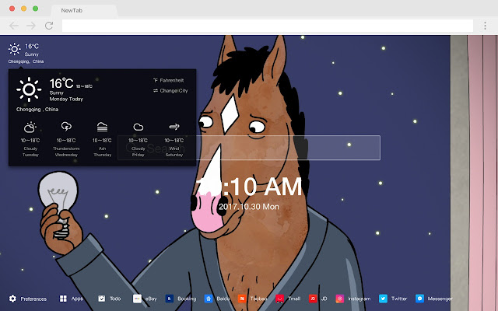Click the Ash Thursday forecast text
The image size is (498, 311).
coord(102,152)
